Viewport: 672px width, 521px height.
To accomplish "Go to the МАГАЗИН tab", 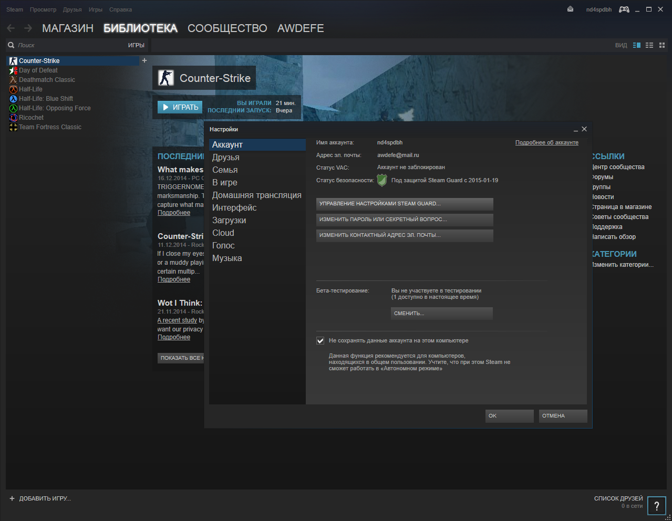I will click(68, 28).
